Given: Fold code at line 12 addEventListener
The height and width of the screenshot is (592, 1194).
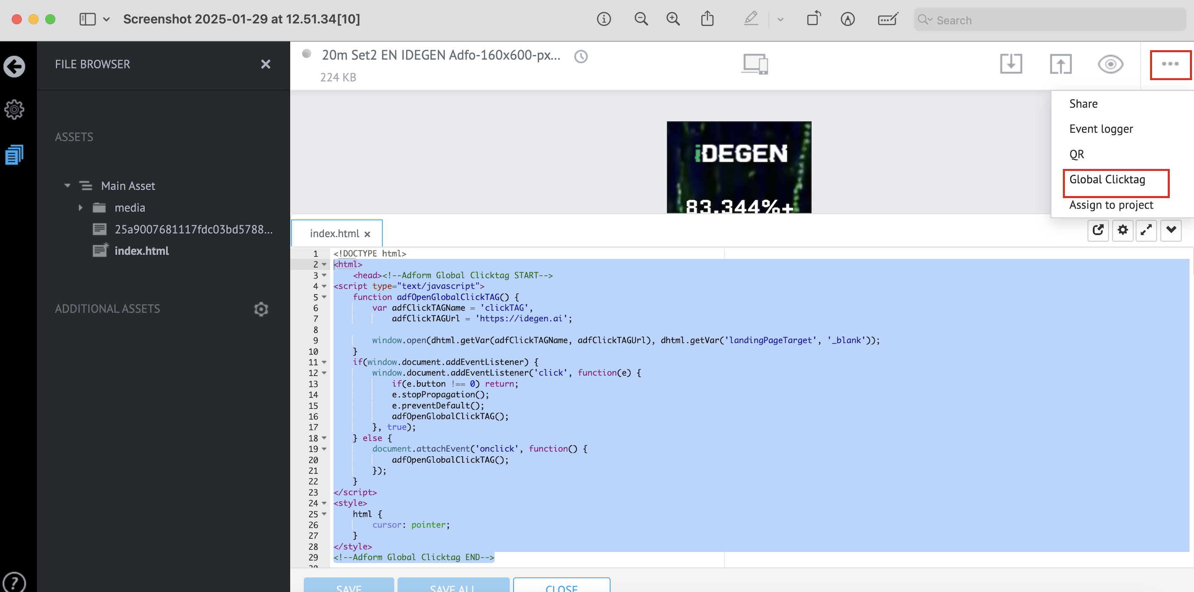Looking at the screenshot, I should tap(324, 373).
